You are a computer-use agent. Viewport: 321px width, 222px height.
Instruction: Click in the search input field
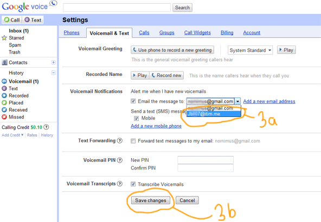[x=117, y=8]
